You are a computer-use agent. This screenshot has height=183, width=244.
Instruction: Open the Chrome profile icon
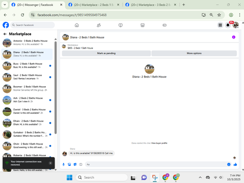[231, 15]
